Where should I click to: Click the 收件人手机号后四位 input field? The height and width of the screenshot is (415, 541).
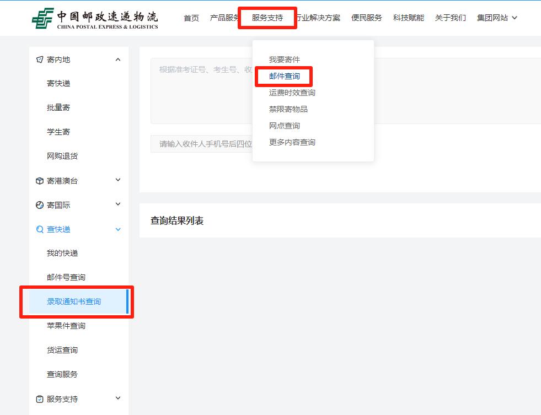201,144
